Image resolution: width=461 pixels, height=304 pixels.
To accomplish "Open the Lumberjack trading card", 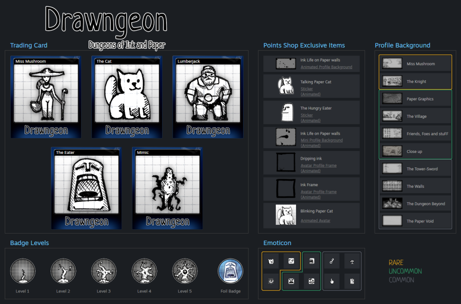I will 208,97.
